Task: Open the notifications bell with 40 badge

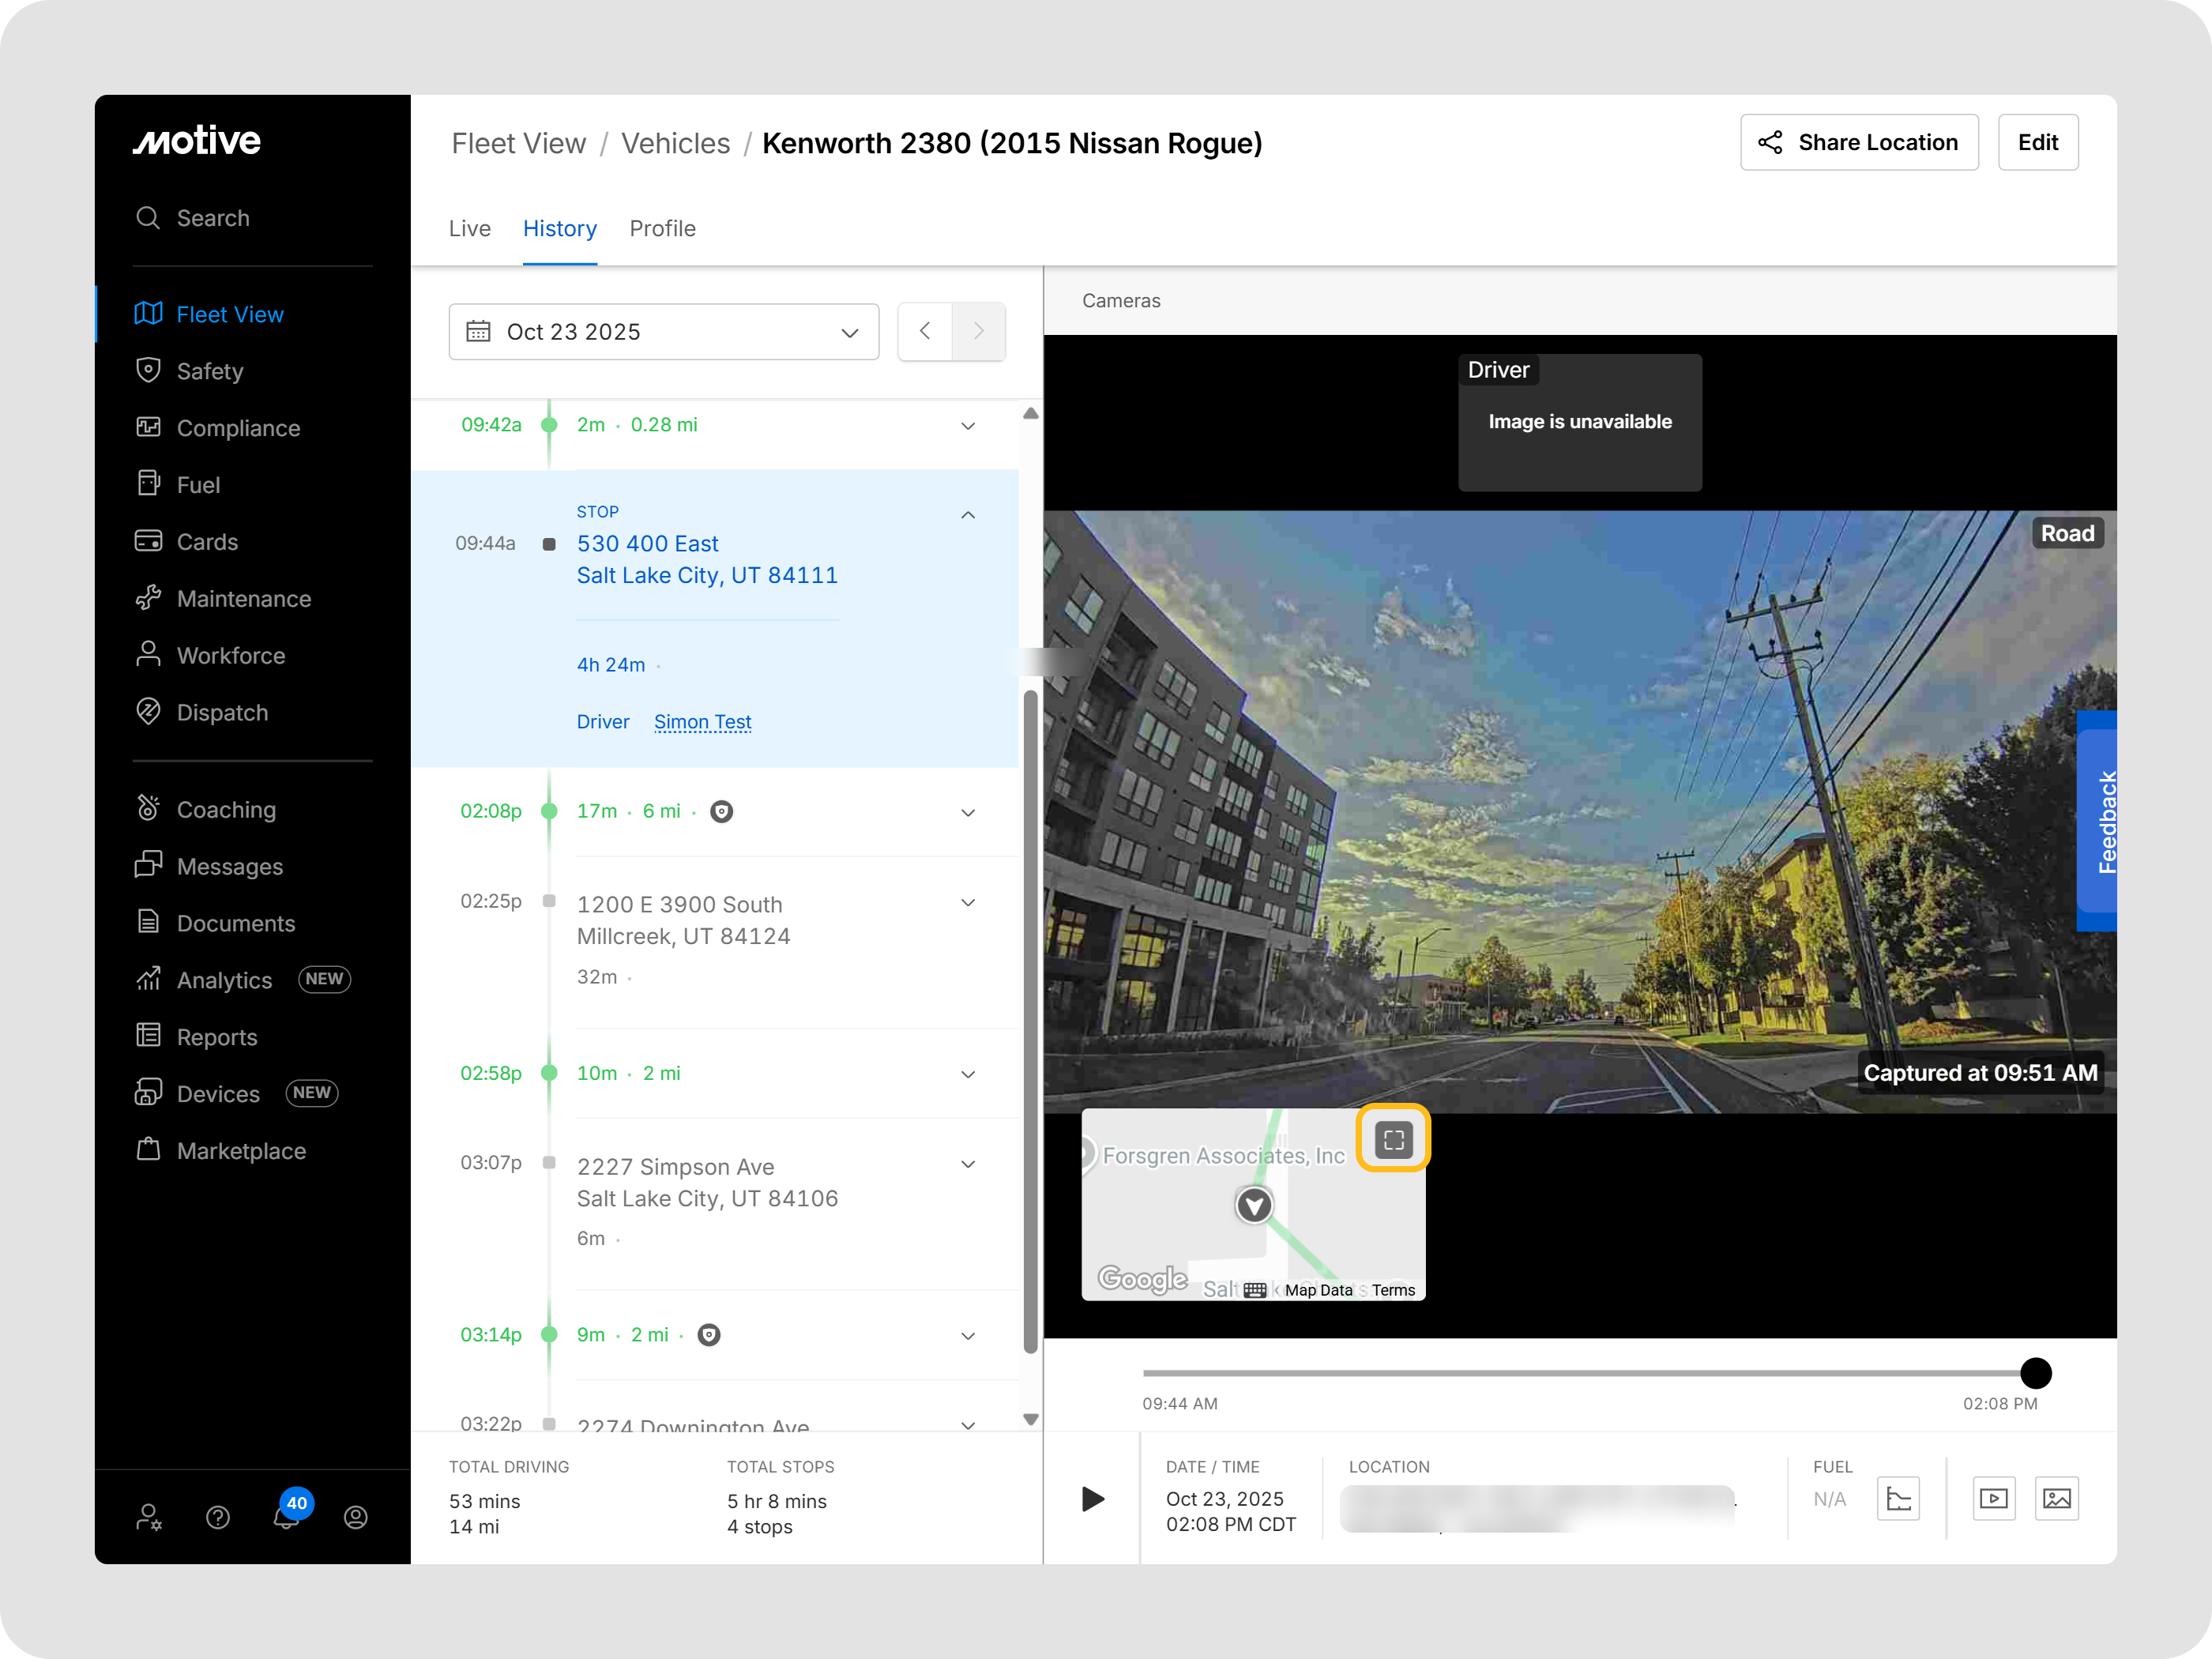Action: point(286,1516)
